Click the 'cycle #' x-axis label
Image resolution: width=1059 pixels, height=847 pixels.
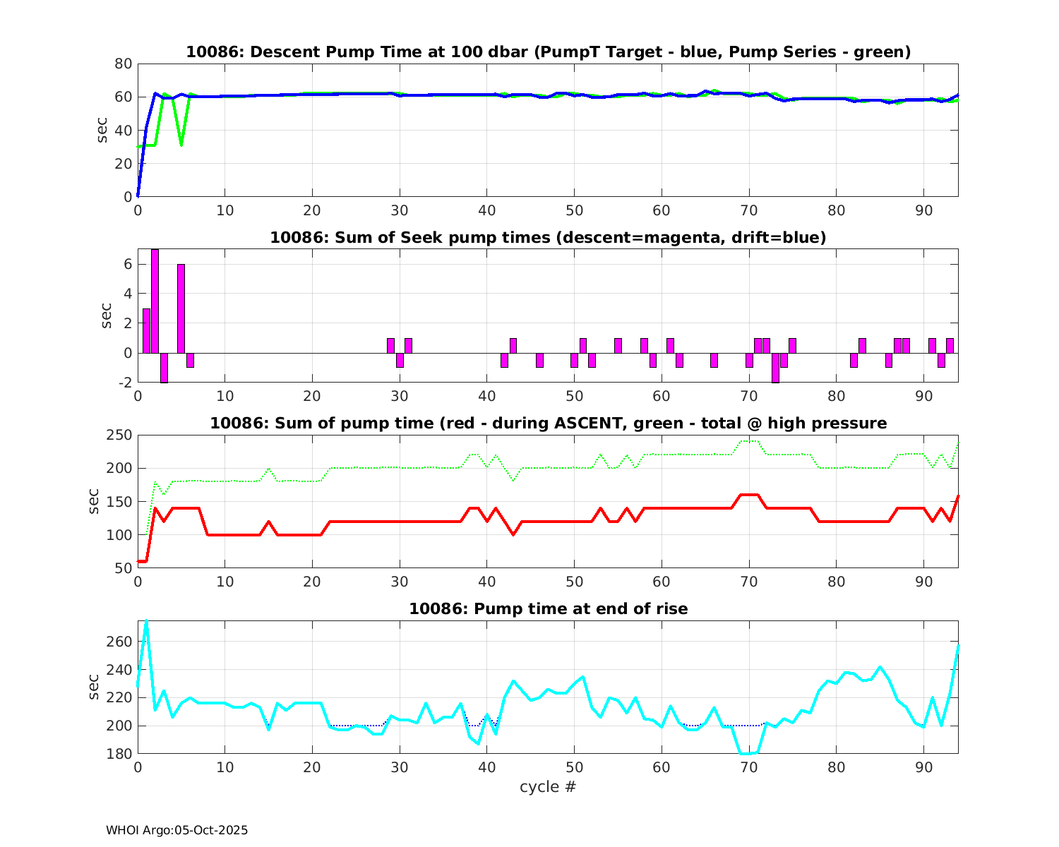548,786
